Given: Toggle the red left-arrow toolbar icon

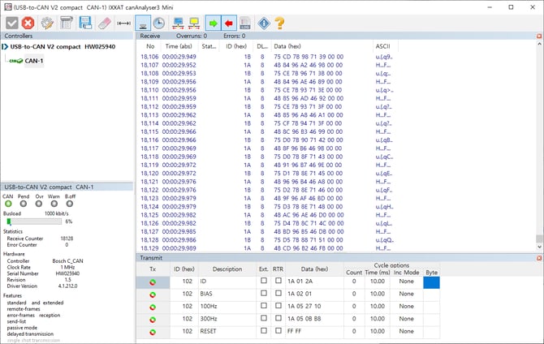Looking at the screenshot, I should (x=229, y=23).
